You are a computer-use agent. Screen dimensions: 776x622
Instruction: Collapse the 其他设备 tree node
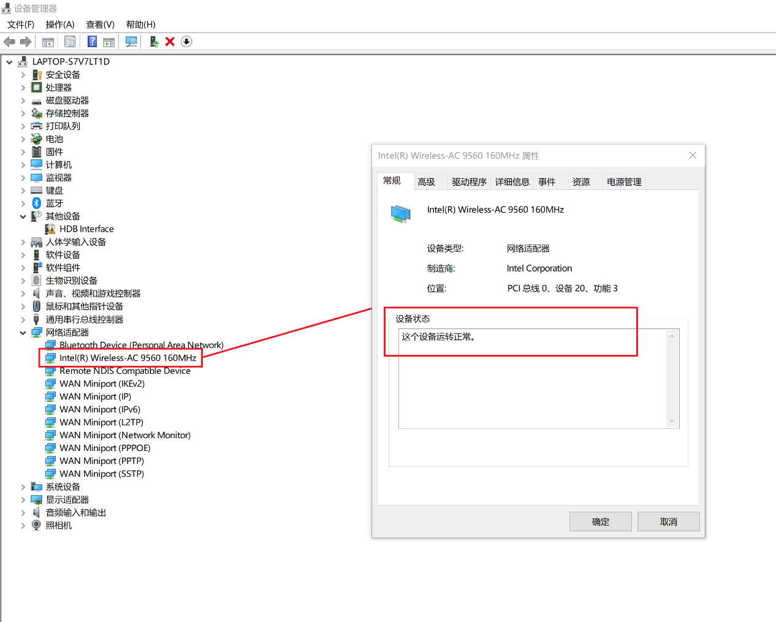coord(23,216)
